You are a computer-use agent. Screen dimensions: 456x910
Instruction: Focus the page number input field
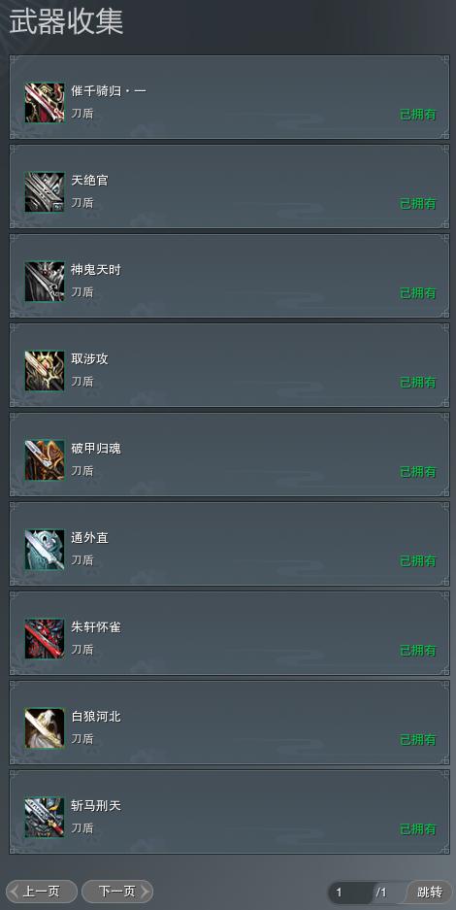pos(351,892)
